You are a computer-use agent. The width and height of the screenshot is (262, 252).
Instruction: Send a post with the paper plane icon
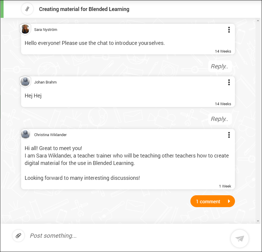239,238
